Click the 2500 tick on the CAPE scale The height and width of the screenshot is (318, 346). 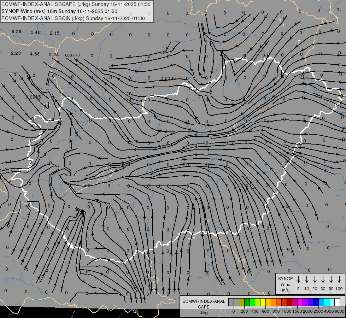click(318, 311)
